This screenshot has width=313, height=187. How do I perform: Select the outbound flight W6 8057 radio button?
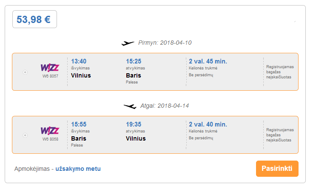[x=25, y=72]
